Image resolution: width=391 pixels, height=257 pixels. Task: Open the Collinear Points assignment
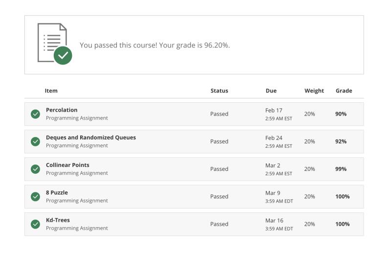[67, 165]
